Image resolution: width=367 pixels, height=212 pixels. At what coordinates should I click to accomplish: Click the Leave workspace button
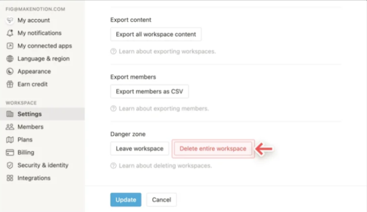140,148
